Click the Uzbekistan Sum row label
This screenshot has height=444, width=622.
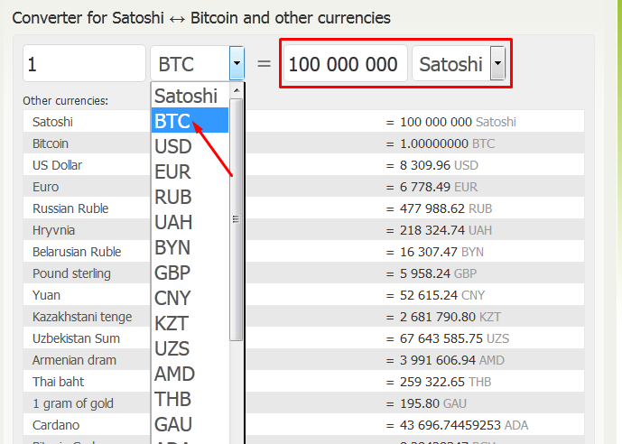click(76, 338)
